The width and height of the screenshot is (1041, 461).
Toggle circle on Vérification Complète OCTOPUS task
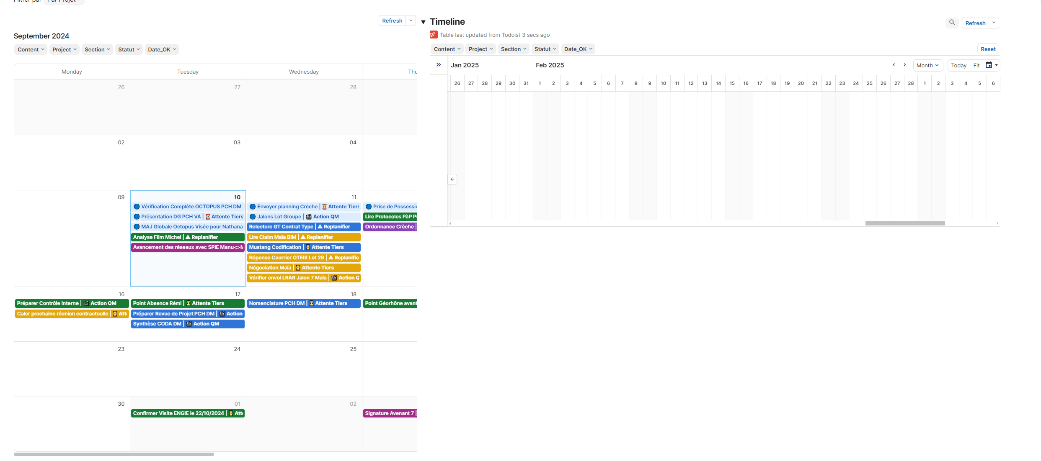point(137,207)
